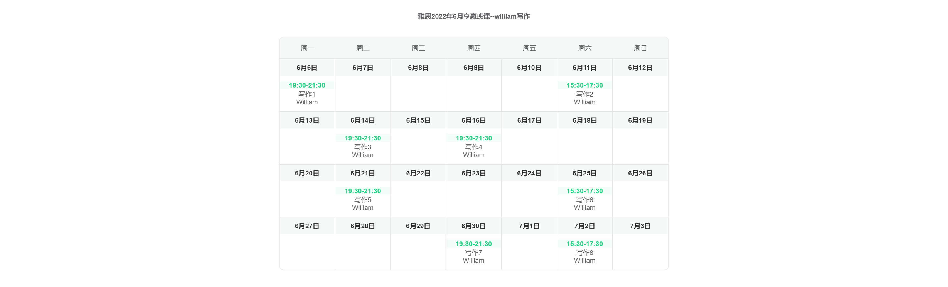Click 19:30-21:30 time slot on 6月6日

(307, 85)
